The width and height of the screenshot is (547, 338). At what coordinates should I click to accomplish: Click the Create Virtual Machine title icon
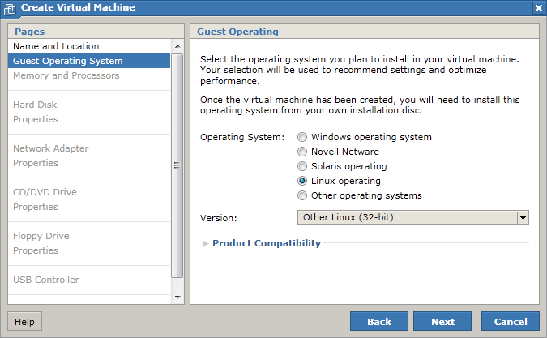(10, 9)
